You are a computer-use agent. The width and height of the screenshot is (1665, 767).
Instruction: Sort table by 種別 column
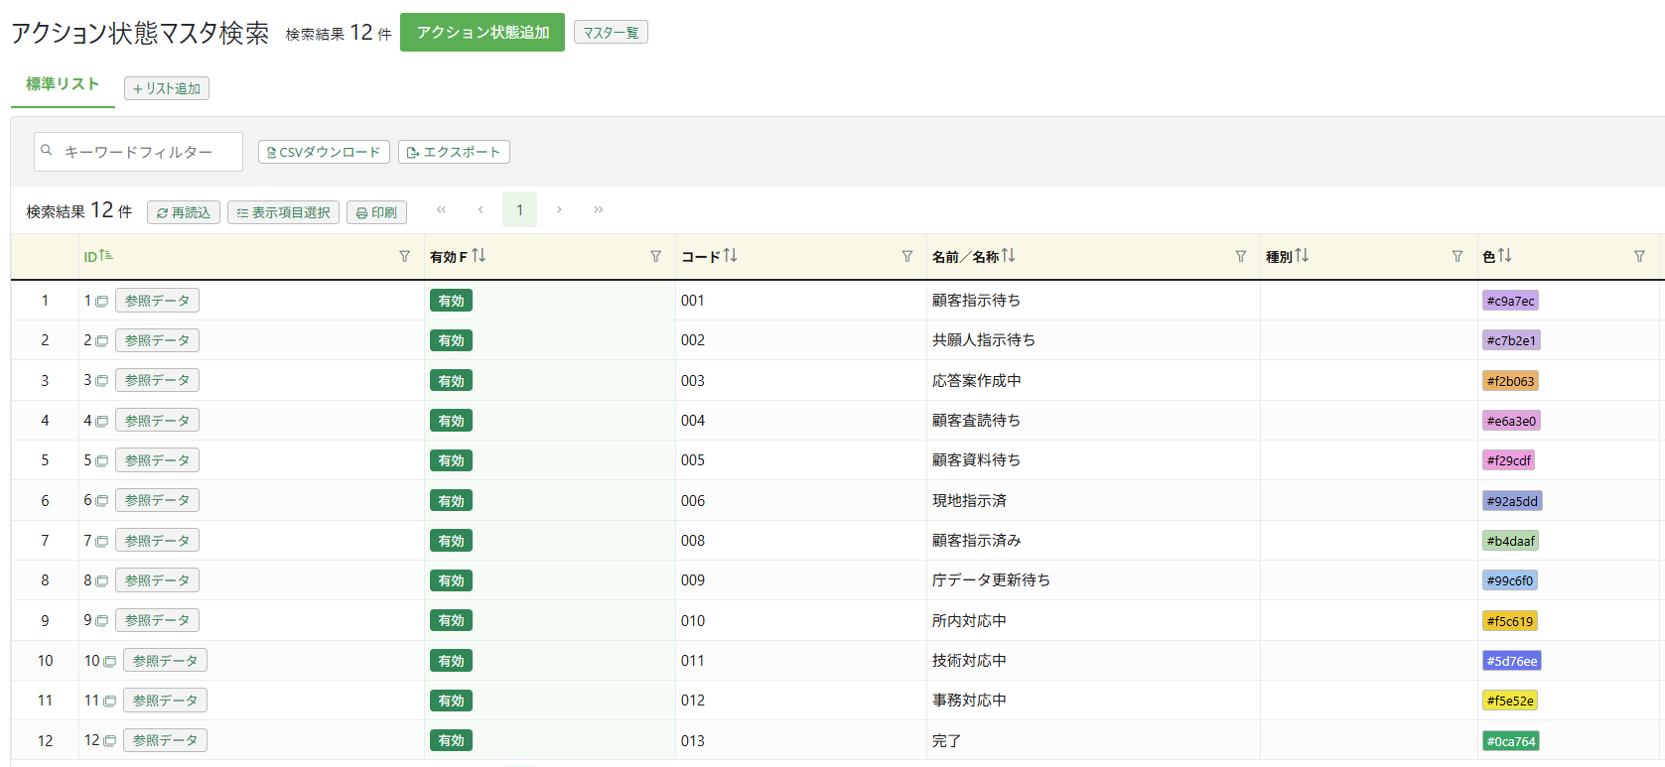click(x=1302, y=256)
